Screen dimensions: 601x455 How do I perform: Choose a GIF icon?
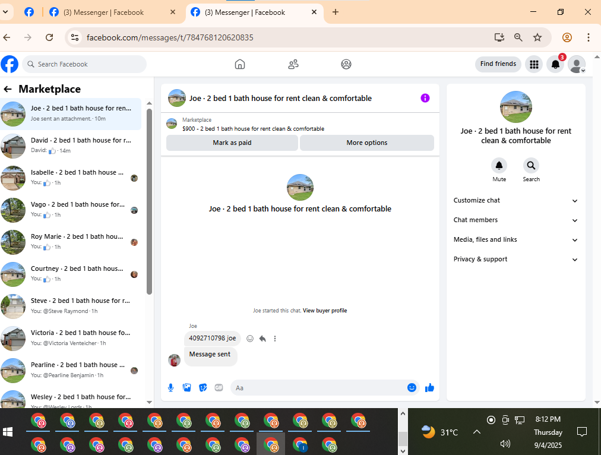[219, 388]
